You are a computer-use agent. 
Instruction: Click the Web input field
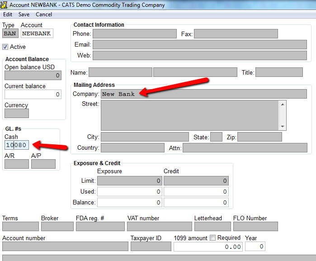coord(200,56)
